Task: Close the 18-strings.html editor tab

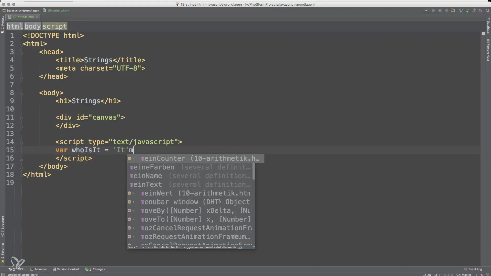Action: pyautogui.click(x=37, y=17)
